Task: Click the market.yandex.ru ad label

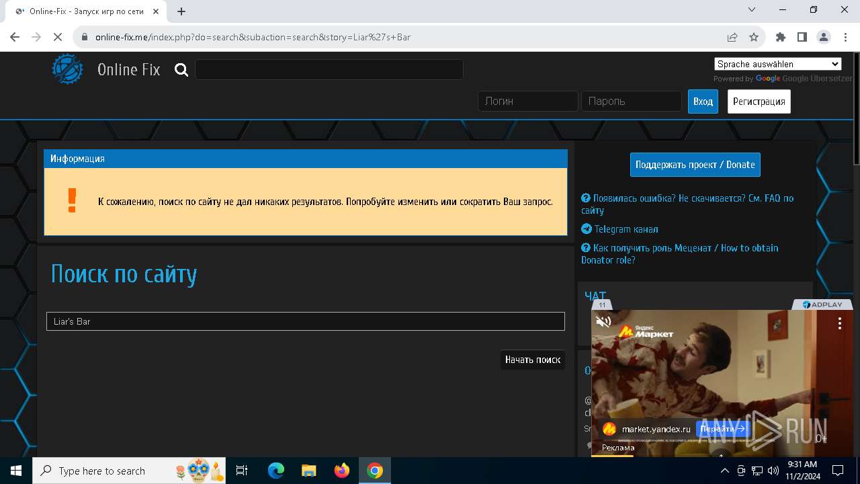Action: pyautogui.click(x=656, y=429)
